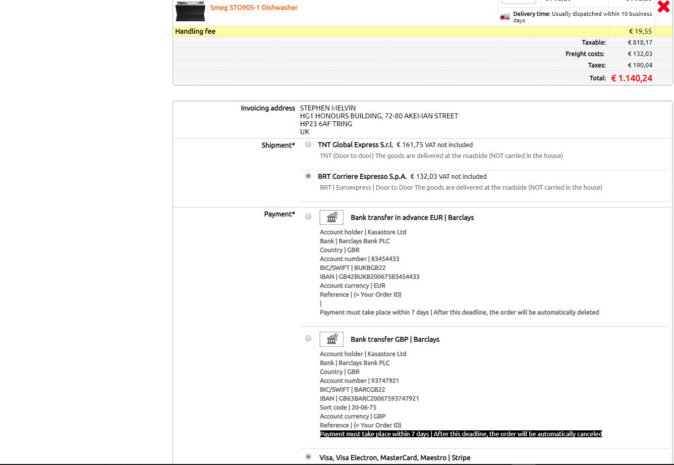Click account number 83454433 line
This screenshot has height=465, width=674.
[x=359, y=259]
